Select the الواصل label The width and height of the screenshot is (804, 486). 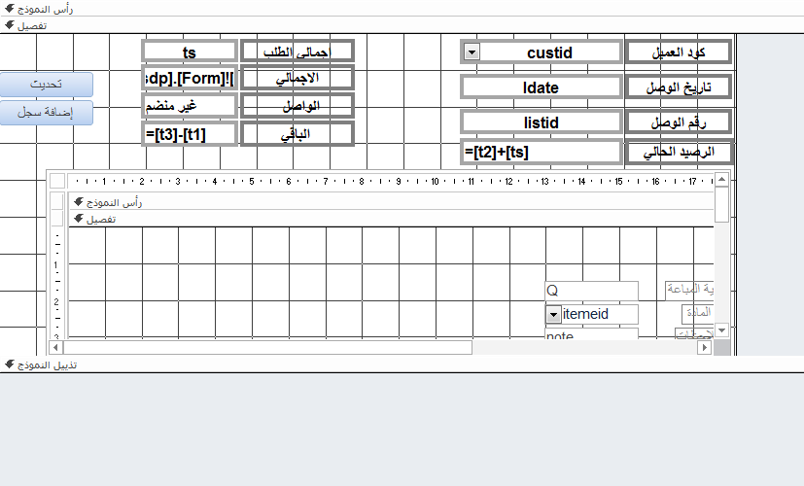click(x=297, y=106)
